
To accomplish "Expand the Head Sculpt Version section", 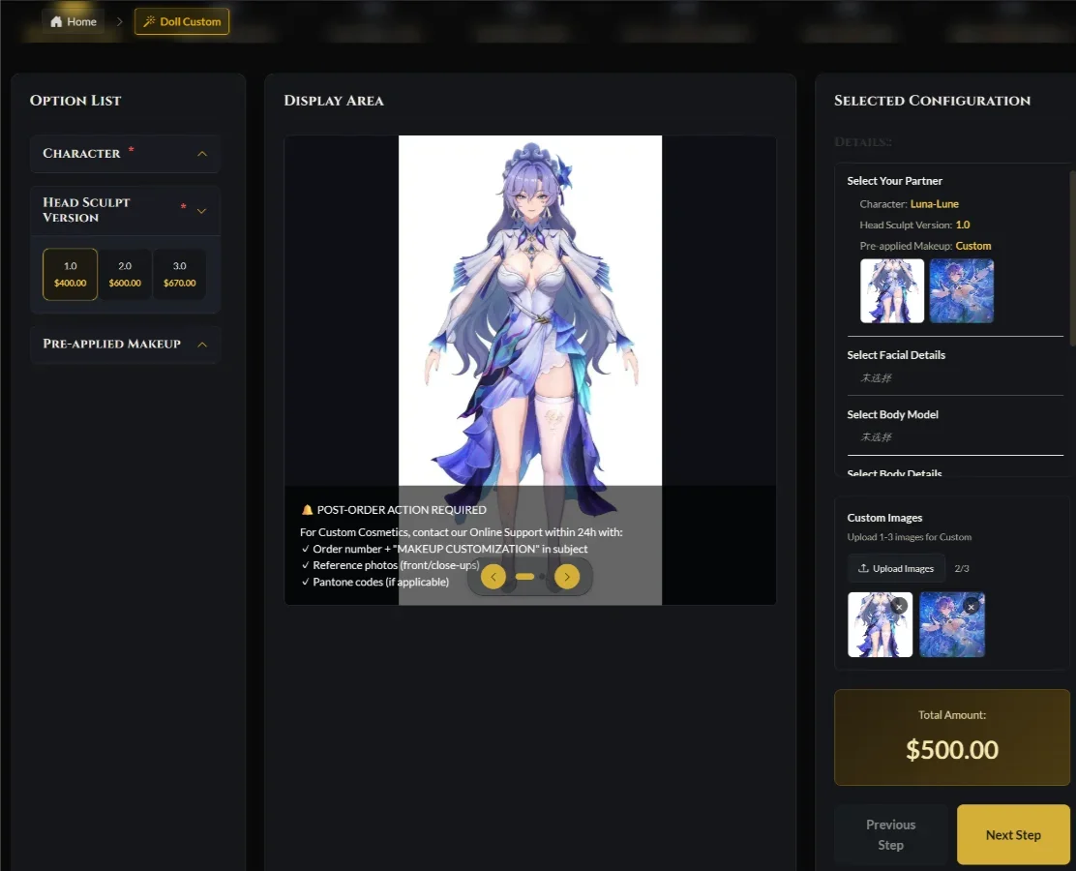I will [x=202, y=210].
